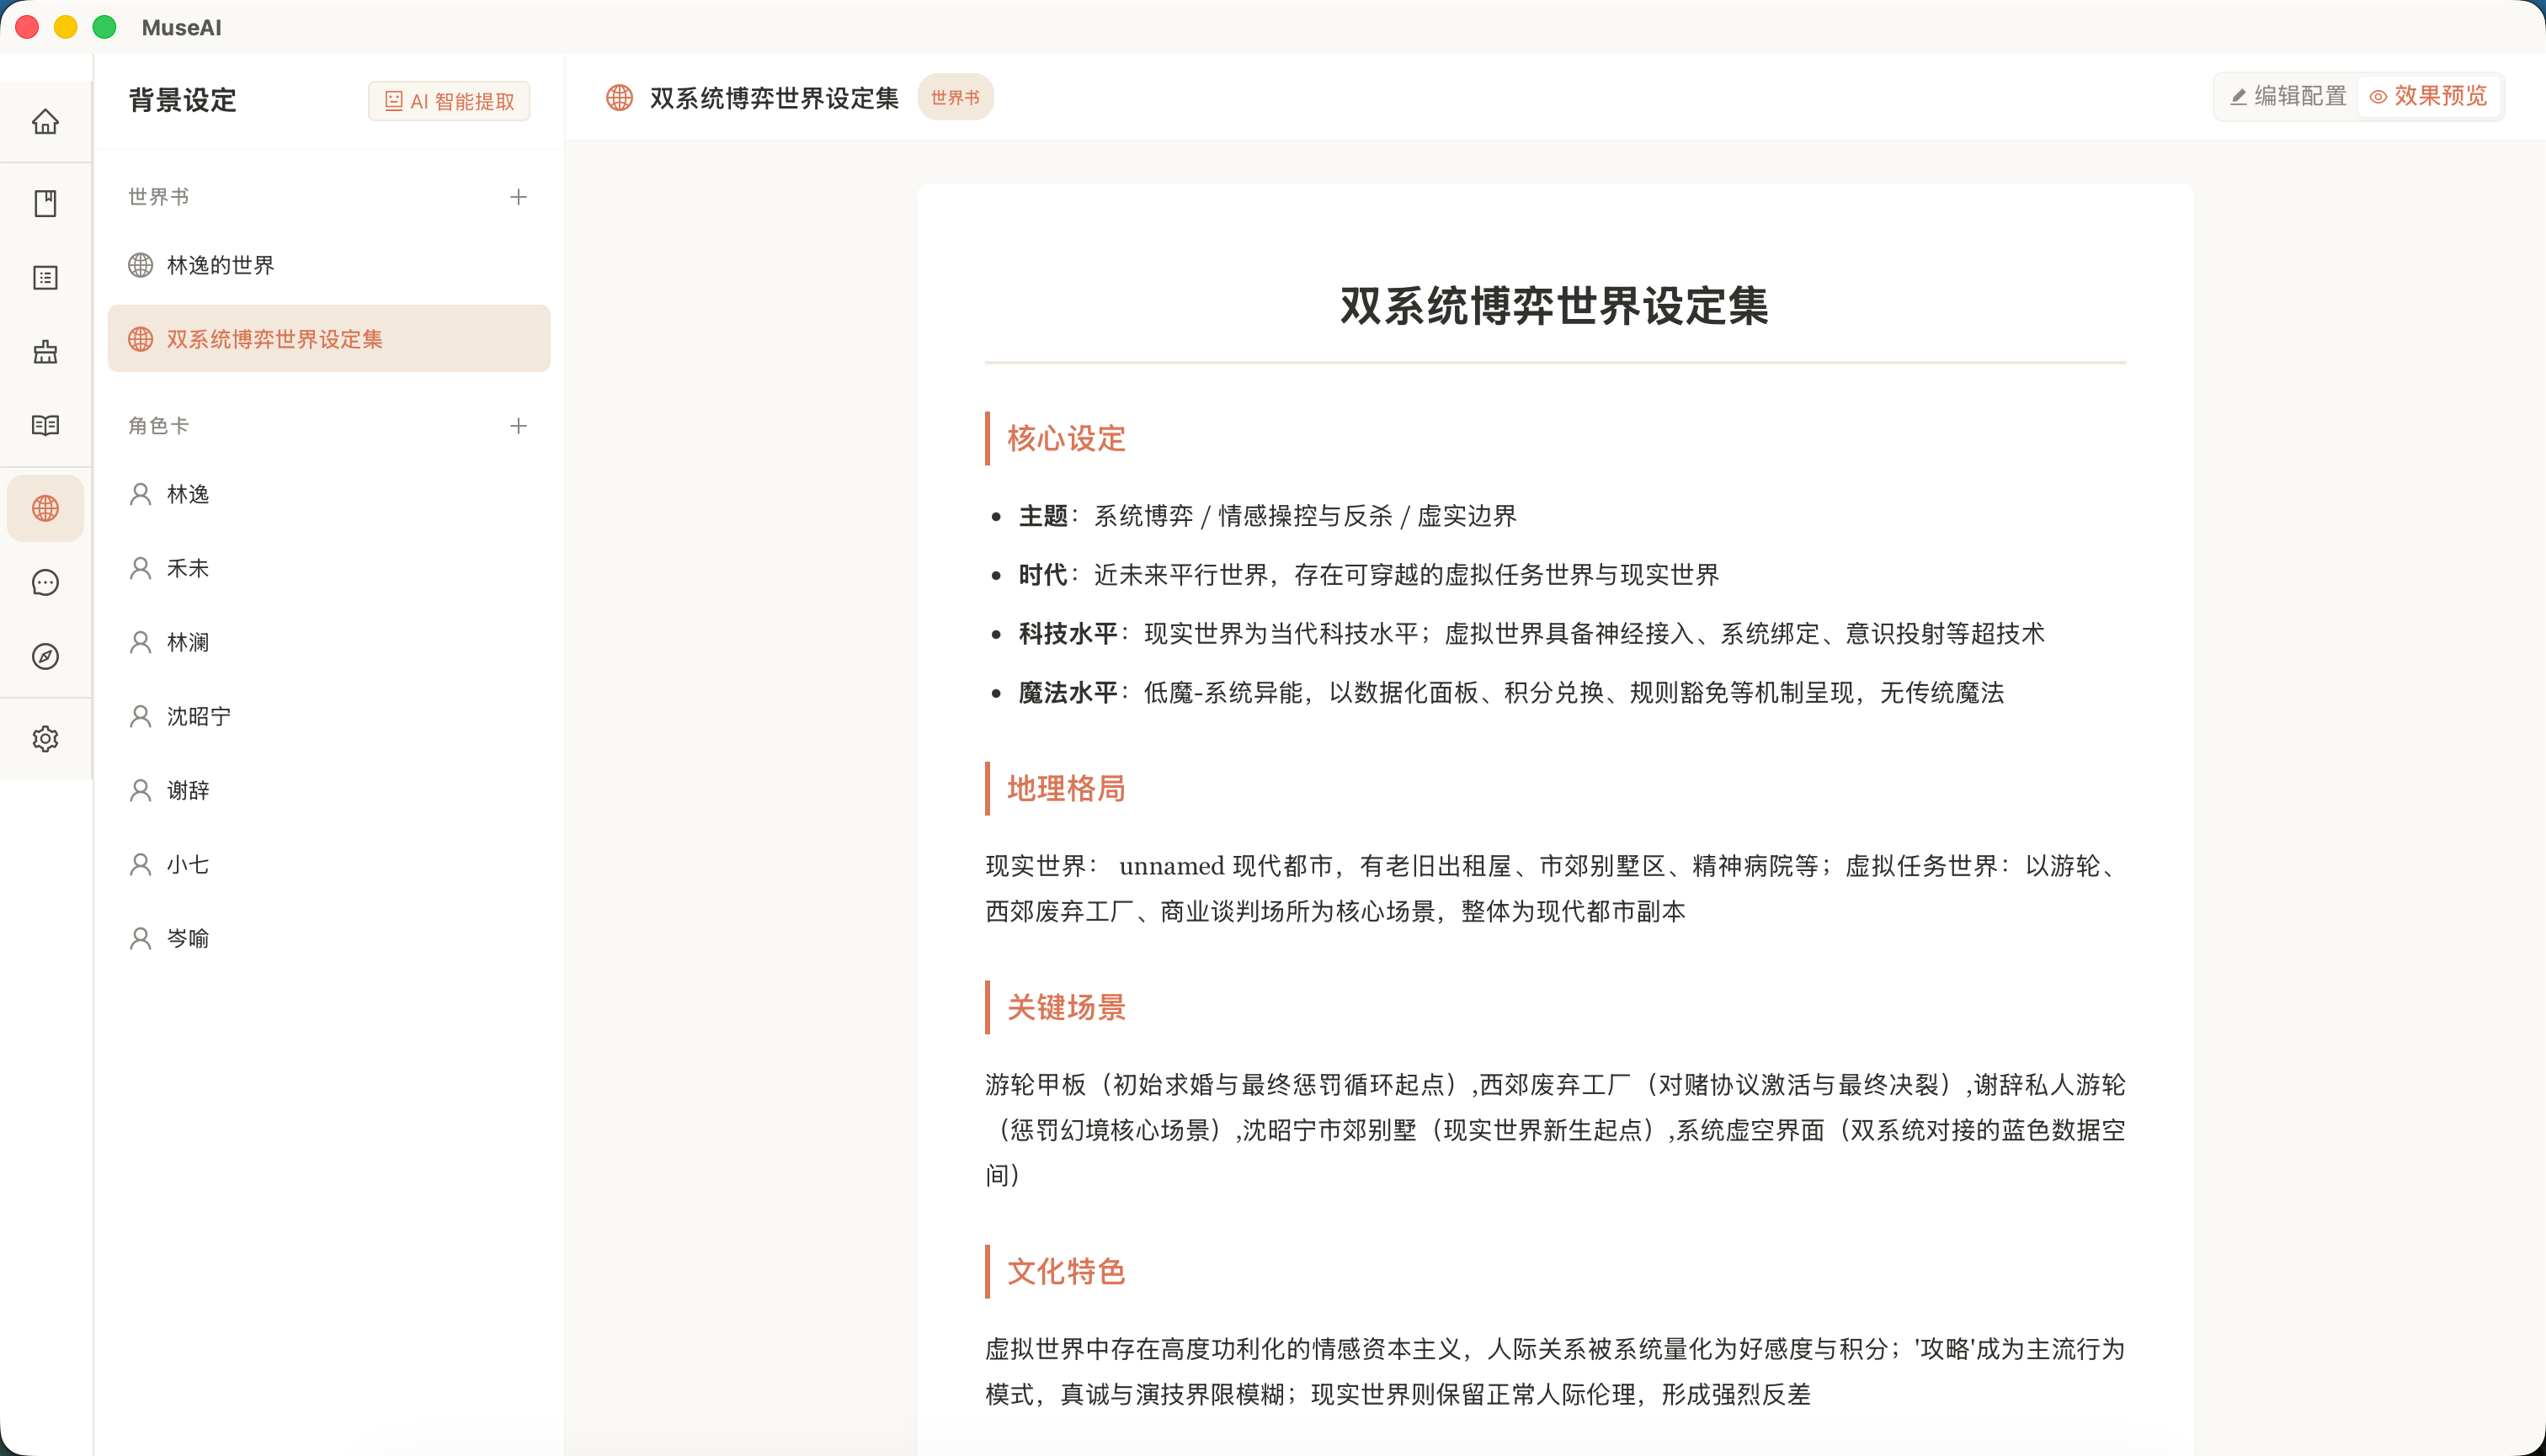Open character card 谢辞

(329, 790)
